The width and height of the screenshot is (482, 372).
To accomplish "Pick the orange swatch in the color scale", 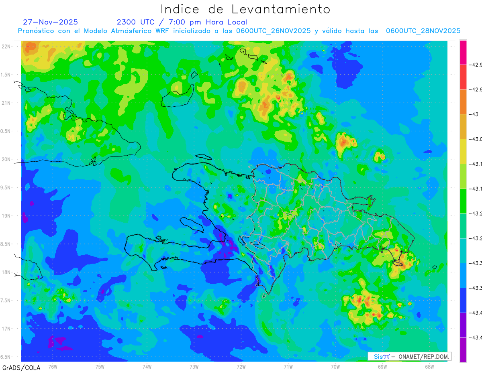I will pyautogui.click(x=463, y=102).
